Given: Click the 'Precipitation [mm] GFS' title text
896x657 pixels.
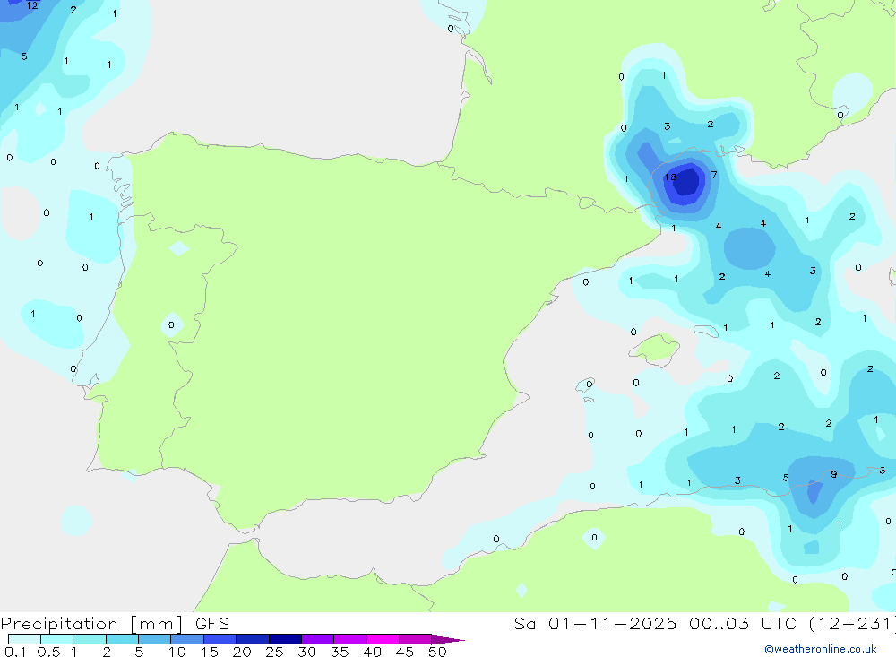Looking at the screenshot, I should [x=115, y=624].
